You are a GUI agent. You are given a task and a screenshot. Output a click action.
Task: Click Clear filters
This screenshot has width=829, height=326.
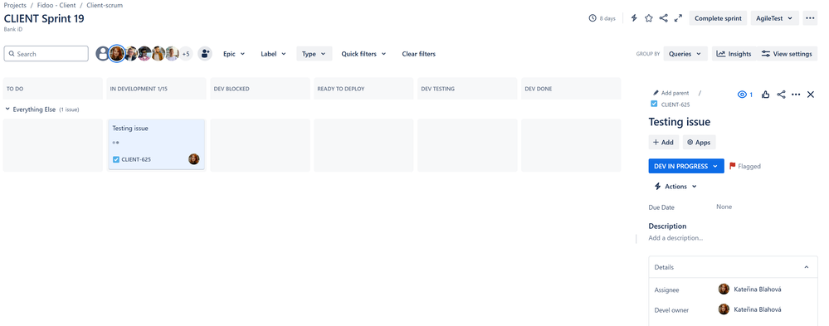419,53
